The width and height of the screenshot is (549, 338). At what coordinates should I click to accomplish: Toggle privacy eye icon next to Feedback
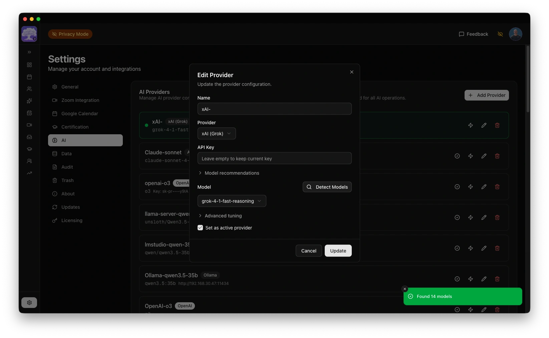(500, 34)
